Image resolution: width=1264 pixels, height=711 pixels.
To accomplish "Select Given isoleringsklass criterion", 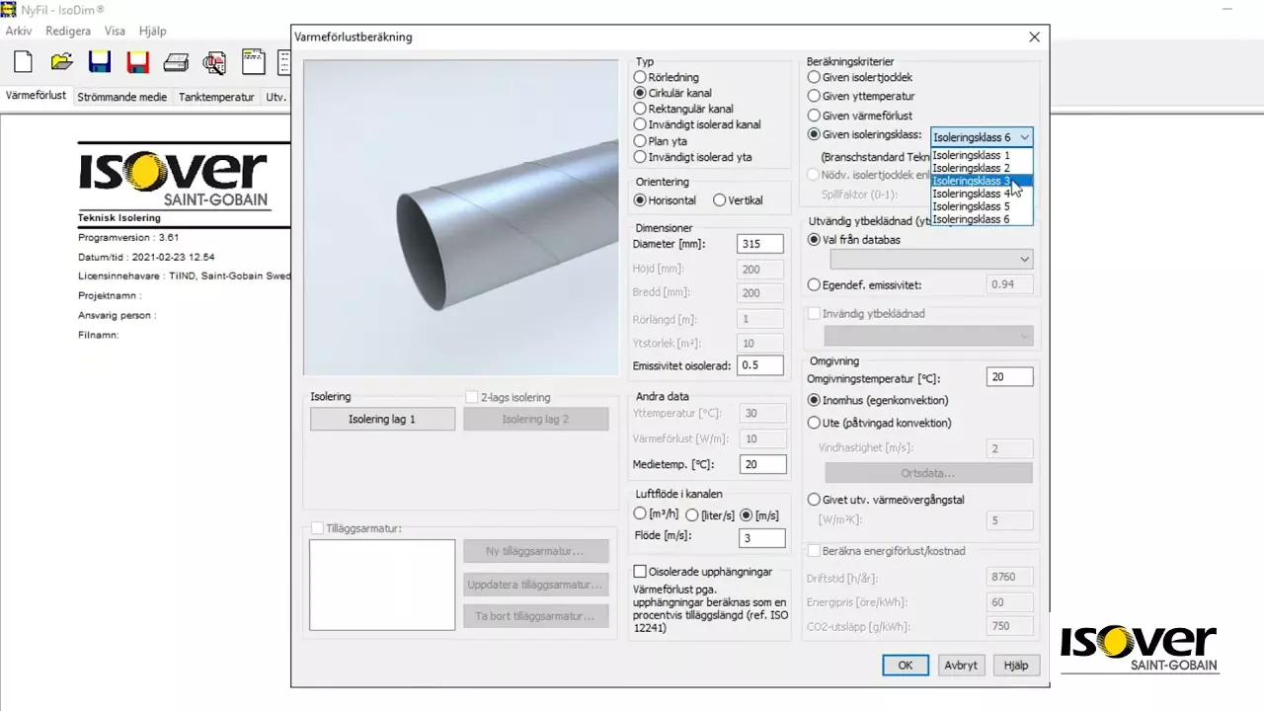I will point(864,134).
